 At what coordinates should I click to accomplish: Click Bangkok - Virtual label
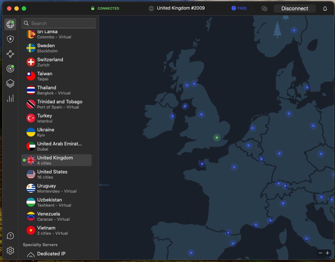54,93
